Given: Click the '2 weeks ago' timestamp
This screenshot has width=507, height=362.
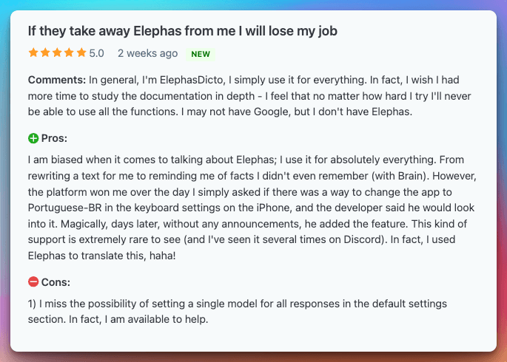Looking at the screenshot, I should [148, 53].
